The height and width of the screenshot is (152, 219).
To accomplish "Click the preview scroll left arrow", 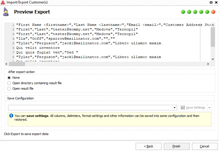I will [6, 64].
